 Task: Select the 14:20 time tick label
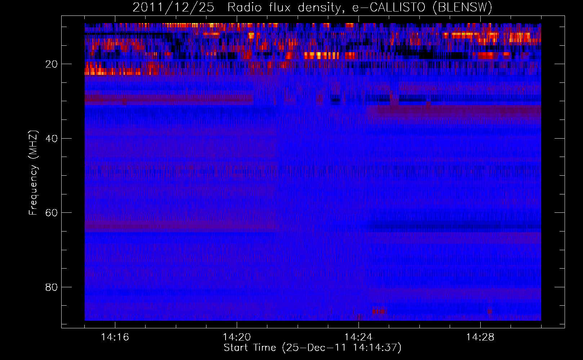coord(237,337)
